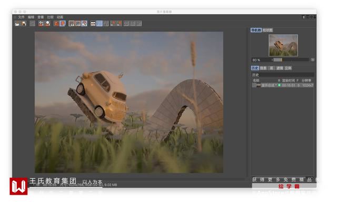The height and width of the screenshot is (202, 337).
Task: Open the 比较 menu
Action: [51, 17]
